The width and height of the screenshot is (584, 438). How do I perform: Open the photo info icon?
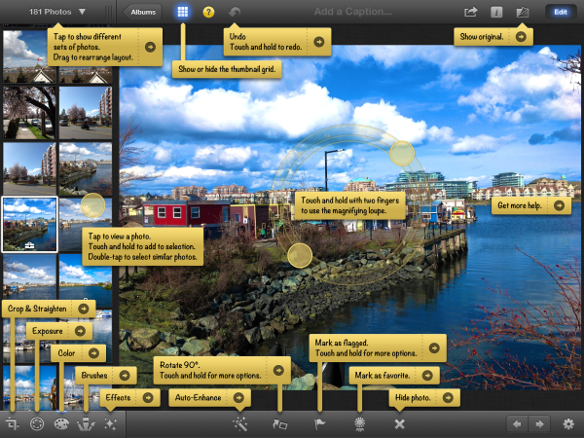tap(496, 12)
